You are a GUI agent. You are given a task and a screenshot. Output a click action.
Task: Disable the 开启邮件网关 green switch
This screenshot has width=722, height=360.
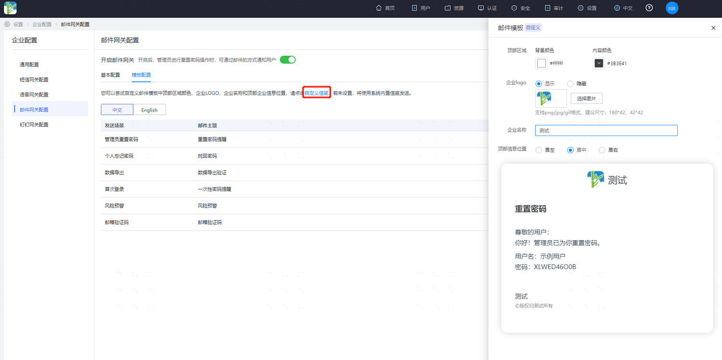click(288, 60)
